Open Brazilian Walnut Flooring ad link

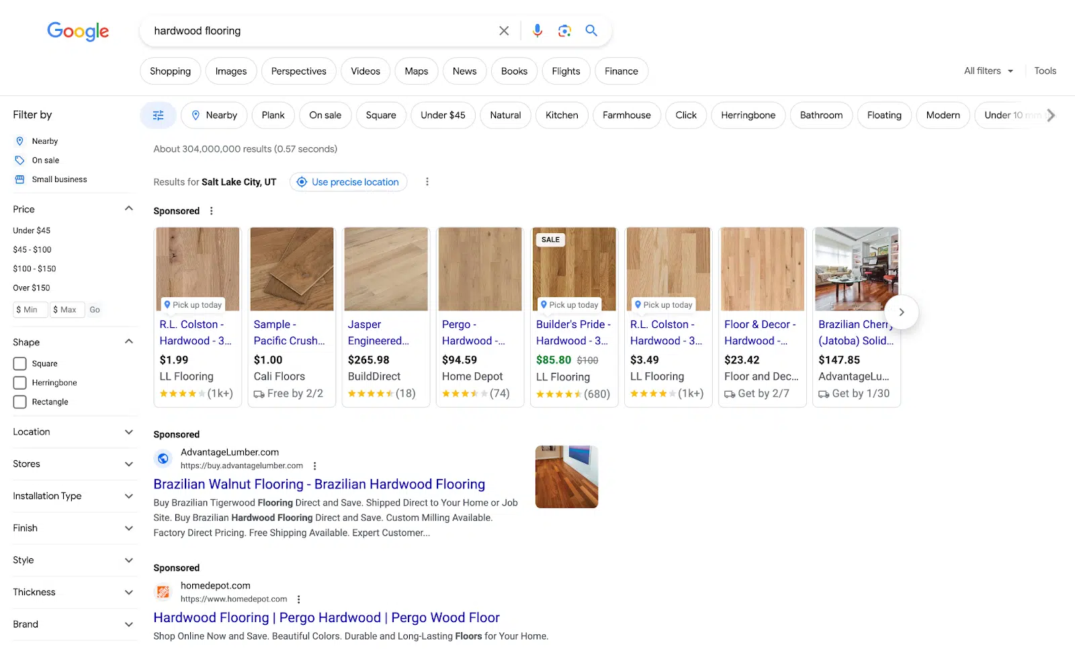coord(319,484)
